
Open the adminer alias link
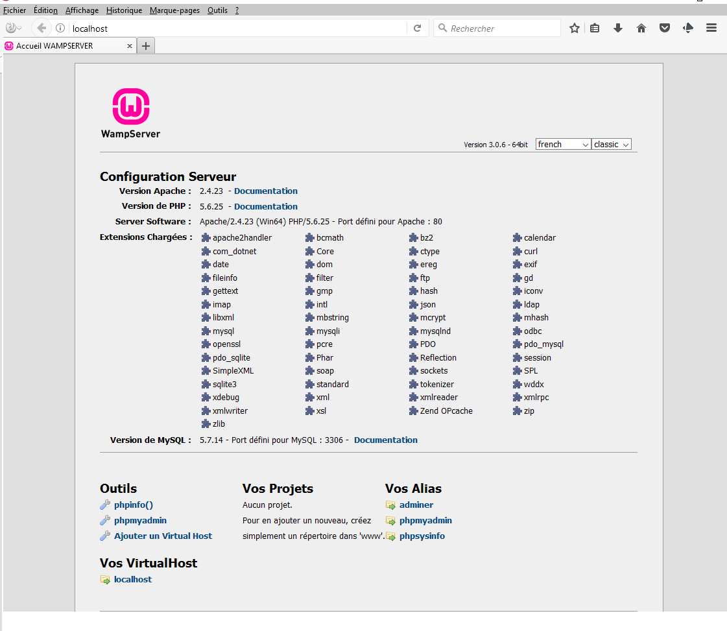[416, 505]
